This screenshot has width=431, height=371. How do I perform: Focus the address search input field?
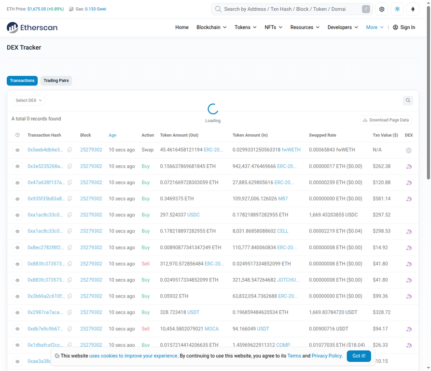coord(292,9)
